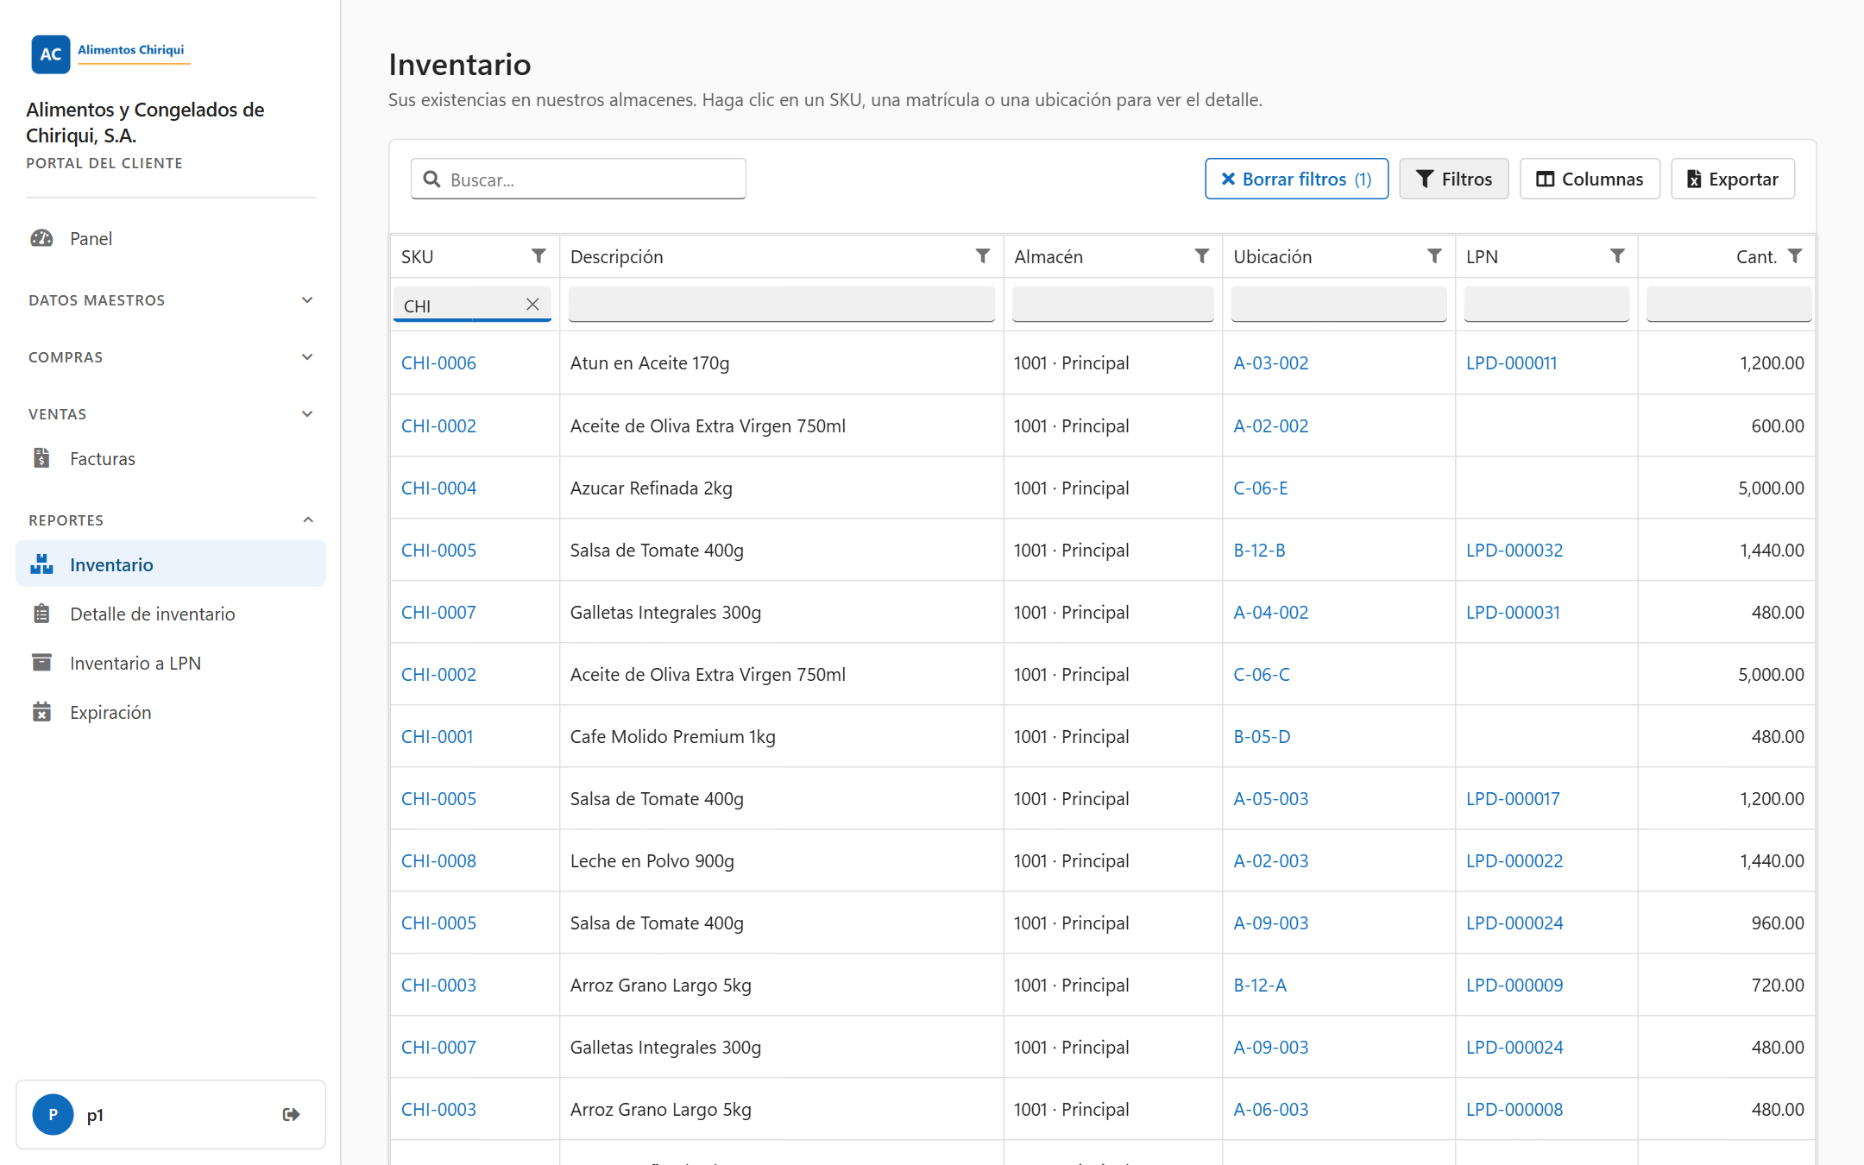Click the Exportar button
The image size is (1864, 1165).
(x=1733, y=179)
